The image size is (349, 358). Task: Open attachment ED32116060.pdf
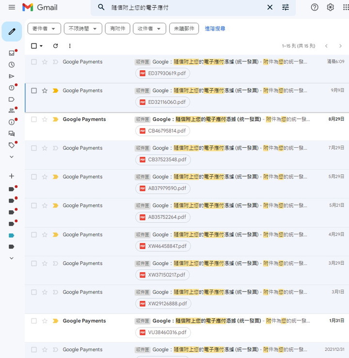(x=162, y=102)
